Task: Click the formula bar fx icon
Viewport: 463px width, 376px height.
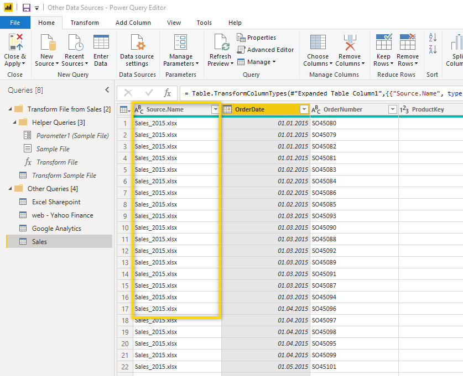Action: coord(167,93)
